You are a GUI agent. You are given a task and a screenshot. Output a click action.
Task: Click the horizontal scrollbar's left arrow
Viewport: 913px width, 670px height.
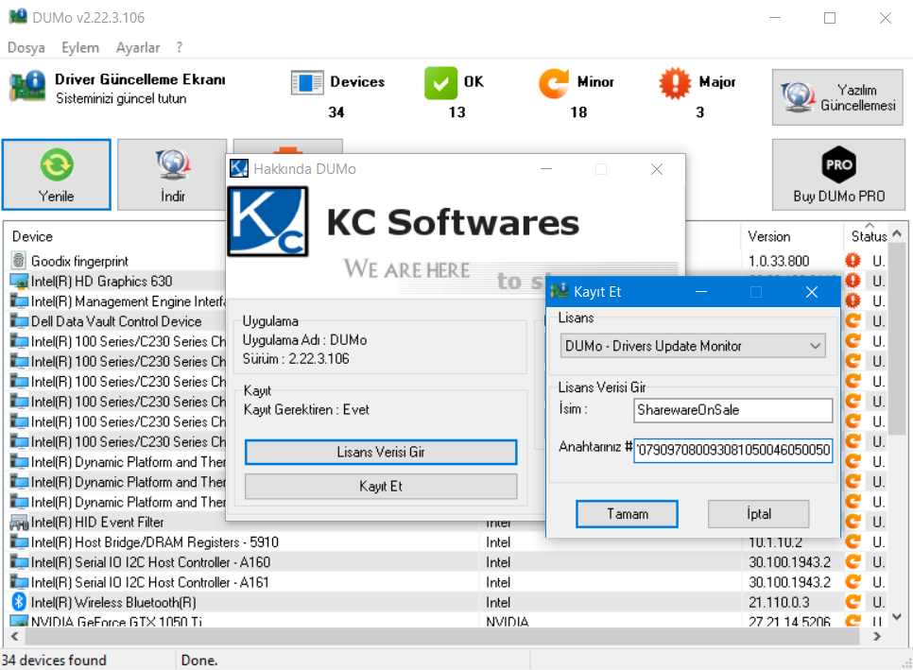click(14, 636)
